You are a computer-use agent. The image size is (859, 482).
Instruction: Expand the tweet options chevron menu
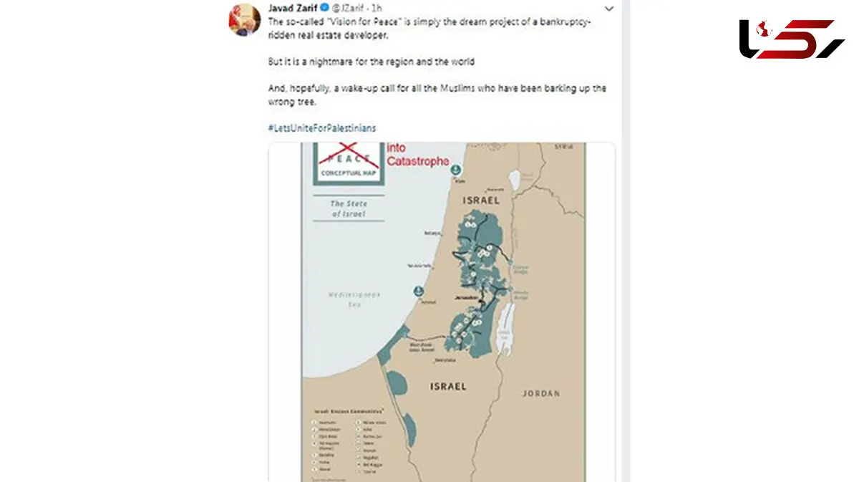coord(608,9)
